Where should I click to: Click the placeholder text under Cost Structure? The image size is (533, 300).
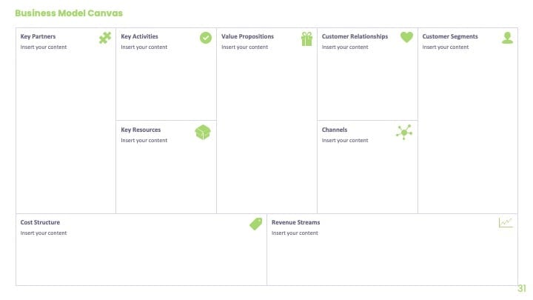tap(44, 233)
